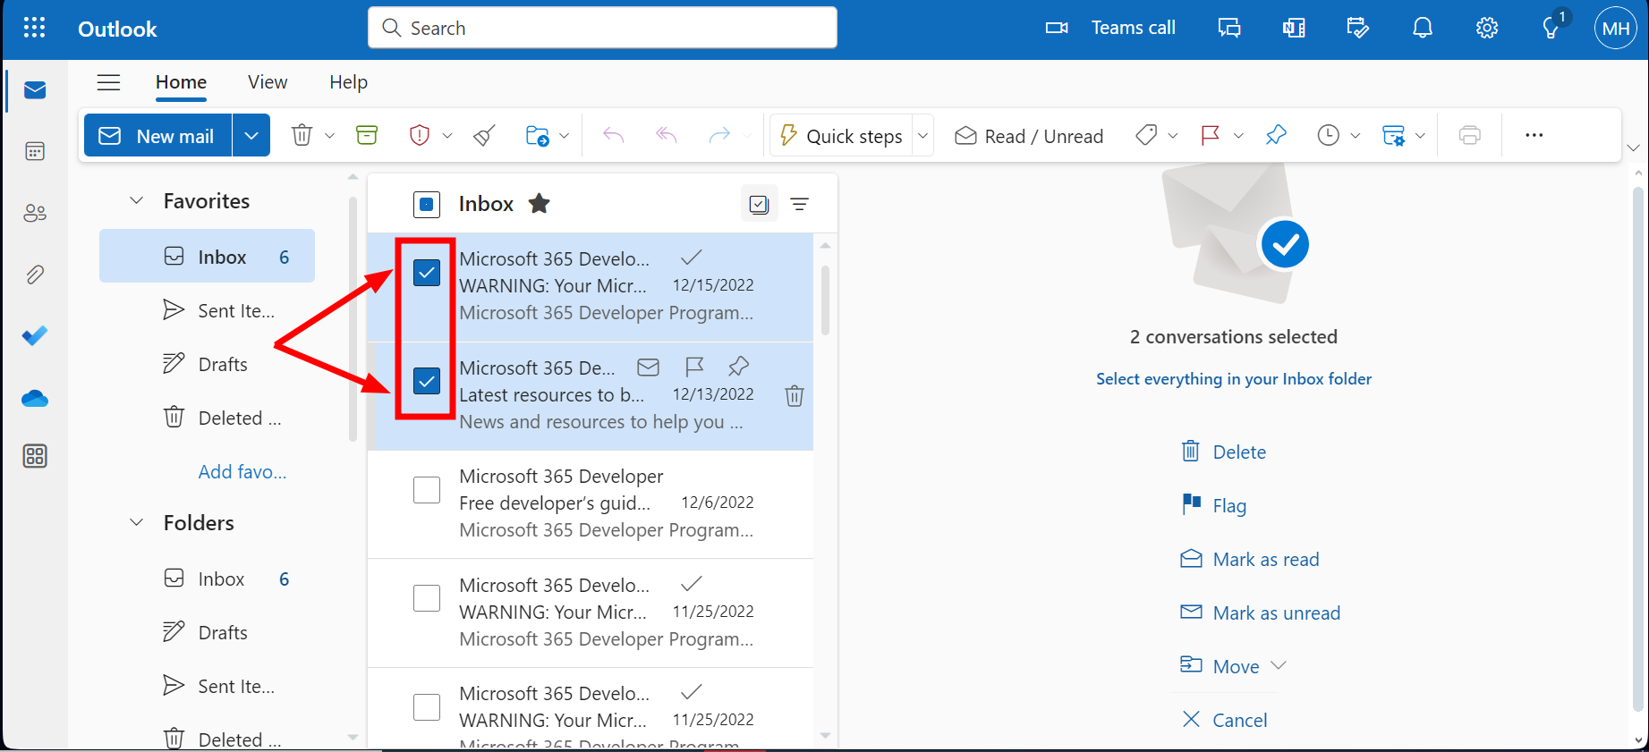Click the Search box

coord(602,28)
